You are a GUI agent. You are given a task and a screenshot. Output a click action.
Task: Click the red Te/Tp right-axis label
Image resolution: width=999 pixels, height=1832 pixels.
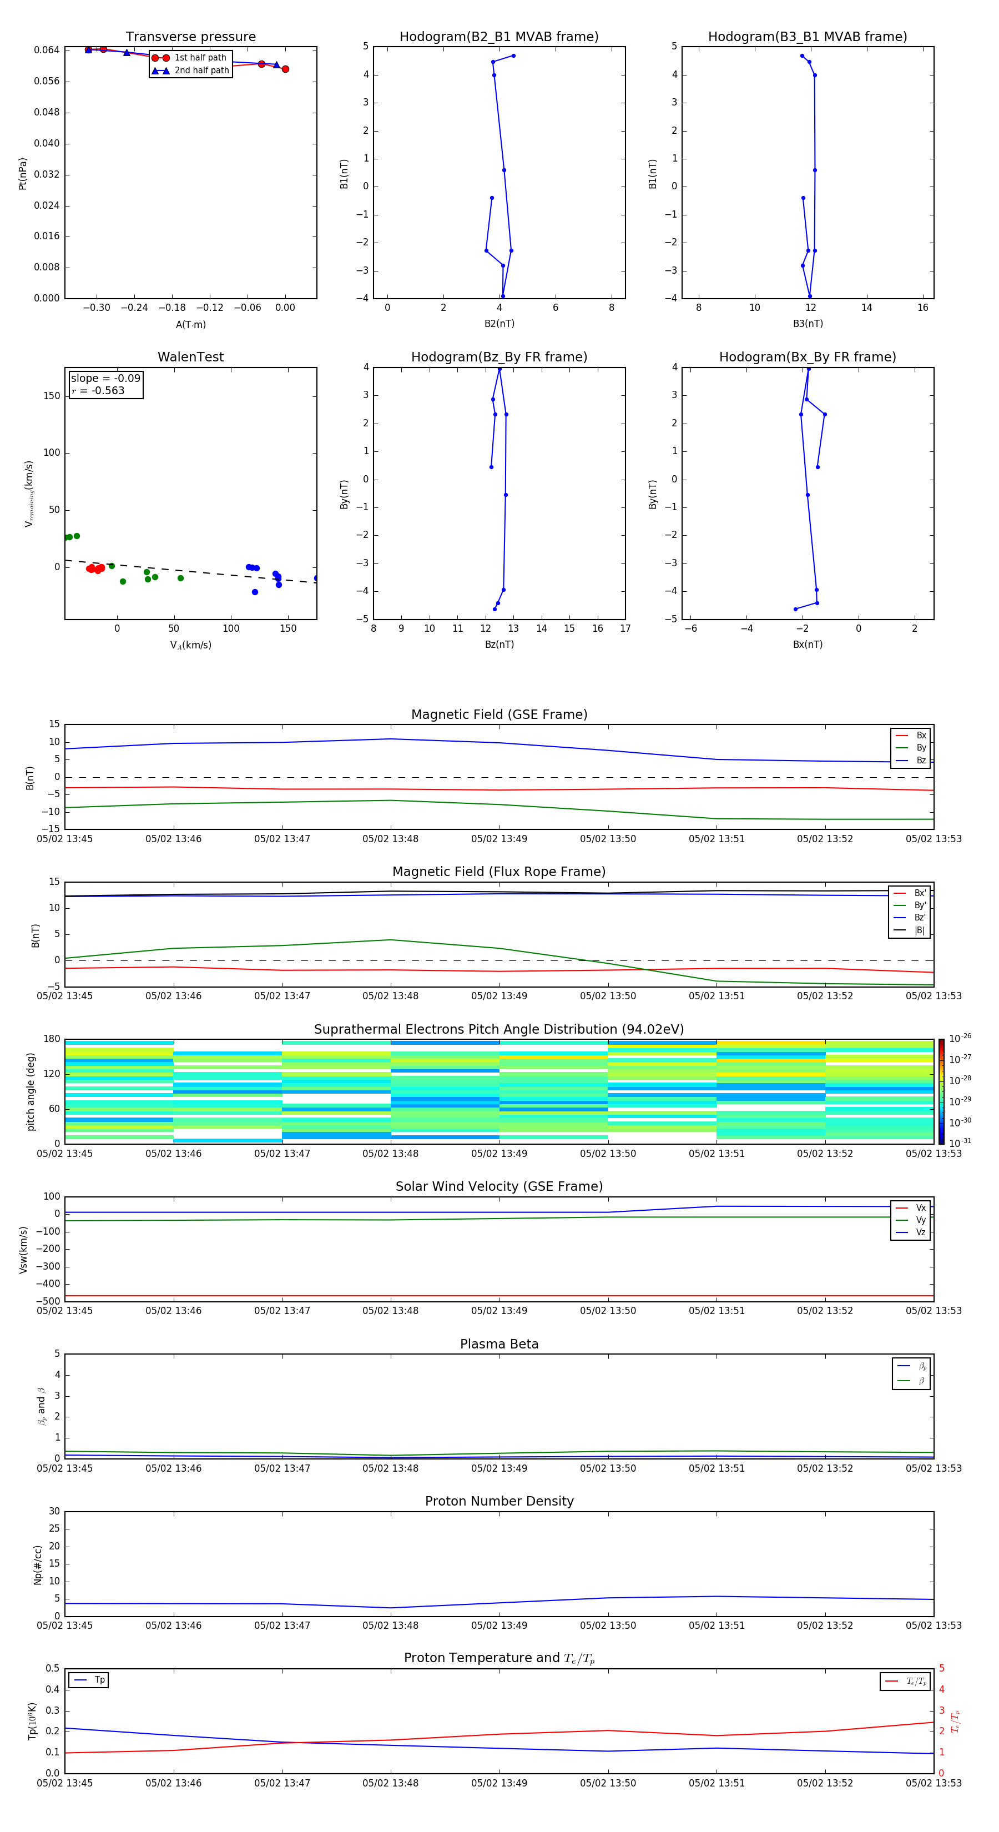pos(955,1721)
